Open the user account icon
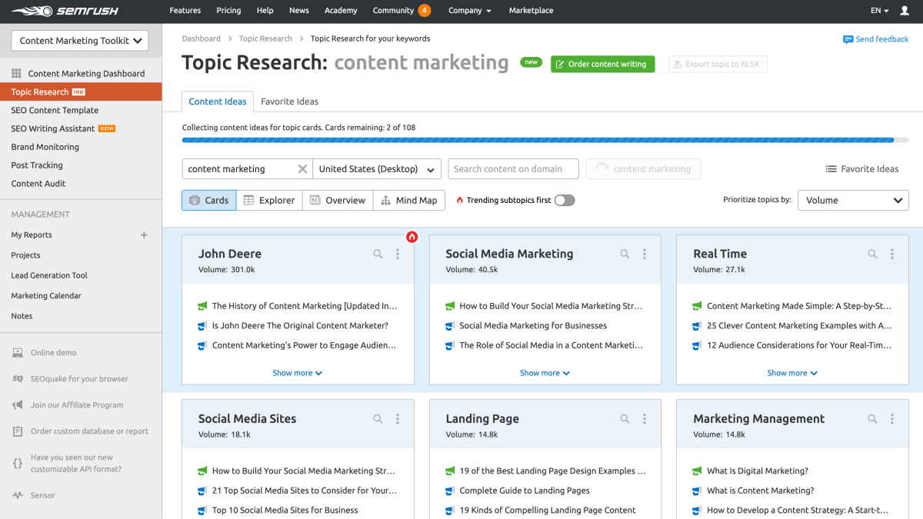Screen dimensions: 923x519 (x=905, y=11)
